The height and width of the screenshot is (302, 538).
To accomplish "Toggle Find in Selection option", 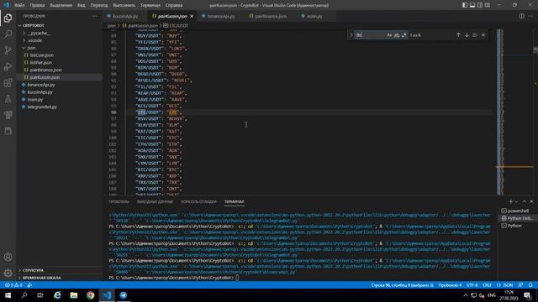I will click(x=475, y=35).
